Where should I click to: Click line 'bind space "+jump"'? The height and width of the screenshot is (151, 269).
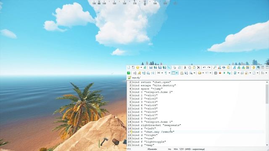point(148,89)
